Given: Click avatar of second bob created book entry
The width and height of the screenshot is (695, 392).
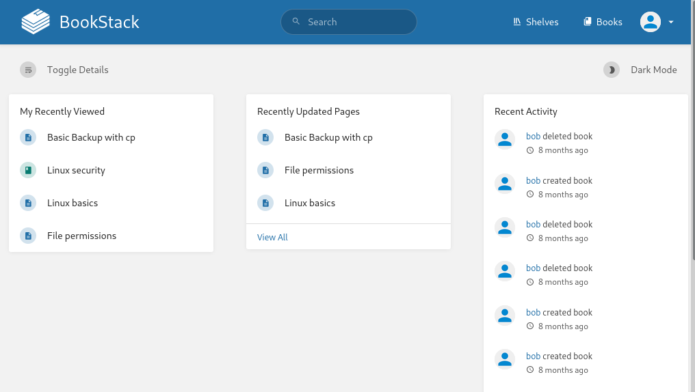Looking at the screenshot, I should (505, 316).
